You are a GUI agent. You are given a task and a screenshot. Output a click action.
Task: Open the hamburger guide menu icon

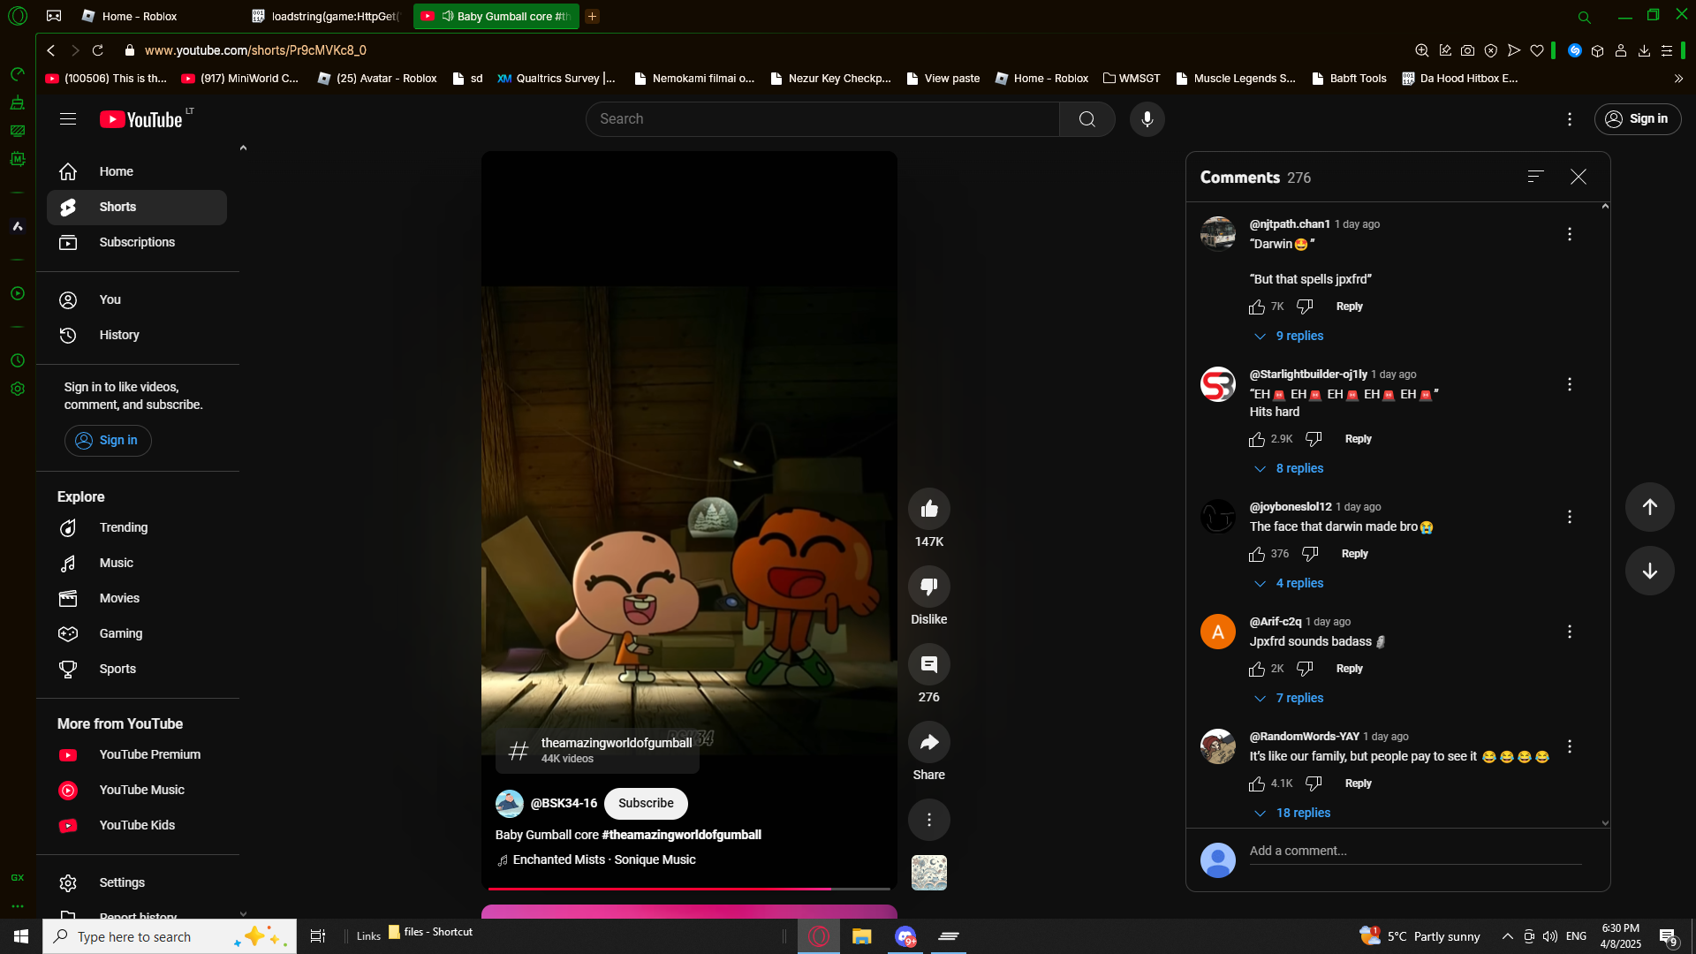68,119
